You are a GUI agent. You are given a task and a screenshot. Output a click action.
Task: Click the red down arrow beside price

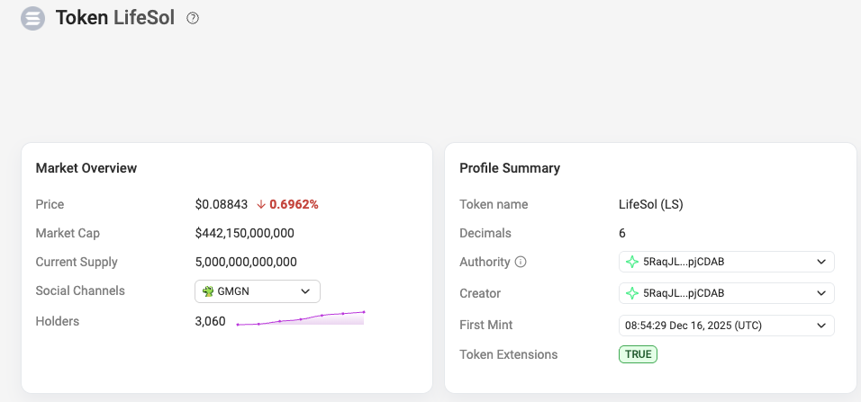261,204
